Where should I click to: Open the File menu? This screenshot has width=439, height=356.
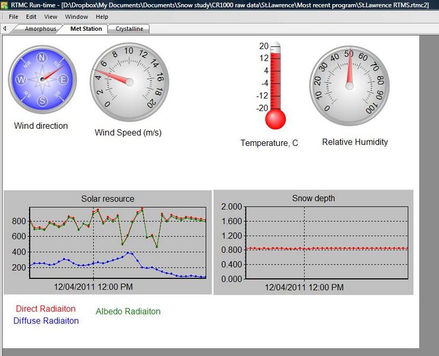[x=14, y=17]
